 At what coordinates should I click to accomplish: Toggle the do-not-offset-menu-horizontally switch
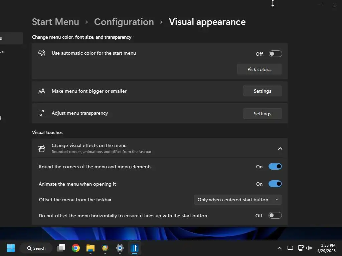275,216
